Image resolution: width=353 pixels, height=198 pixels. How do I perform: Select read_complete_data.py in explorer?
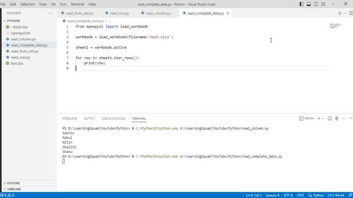[x=29, y=45]
